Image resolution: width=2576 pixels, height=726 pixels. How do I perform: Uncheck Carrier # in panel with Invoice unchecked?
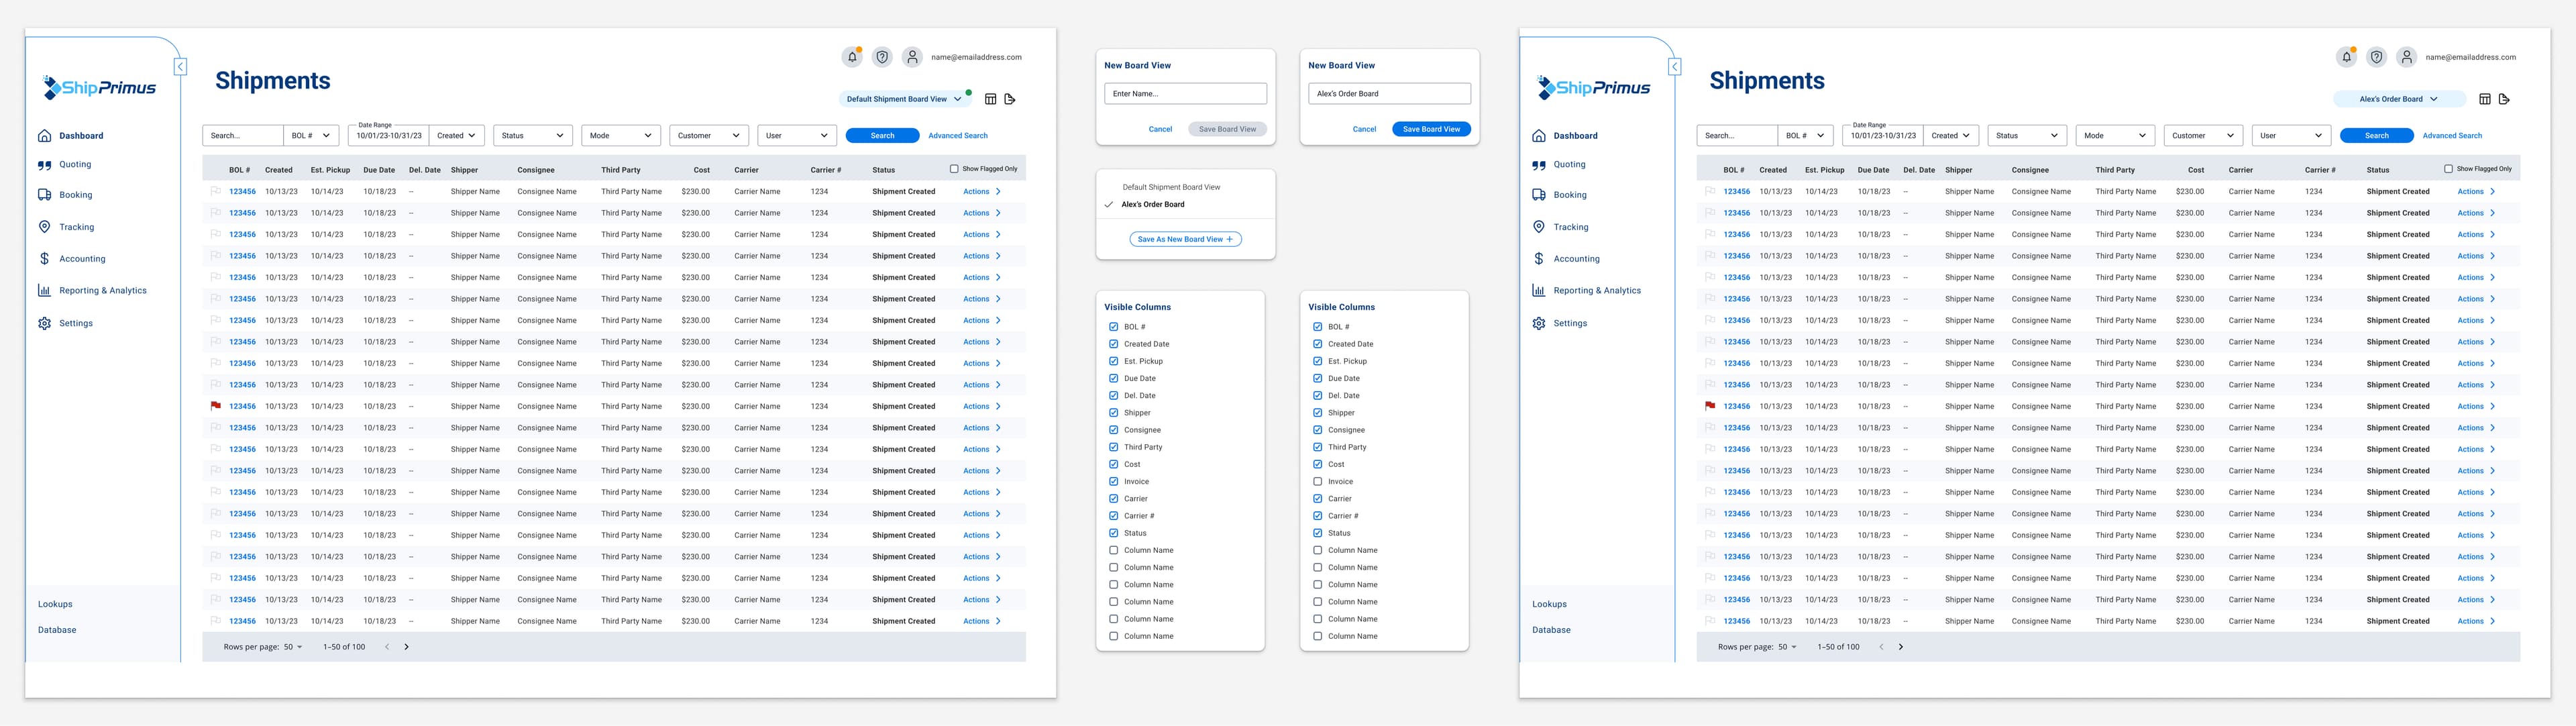1317,516
